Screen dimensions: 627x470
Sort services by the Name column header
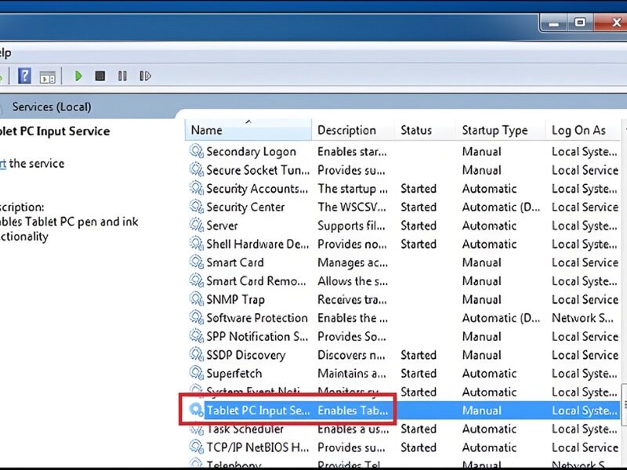pos(207,130)
